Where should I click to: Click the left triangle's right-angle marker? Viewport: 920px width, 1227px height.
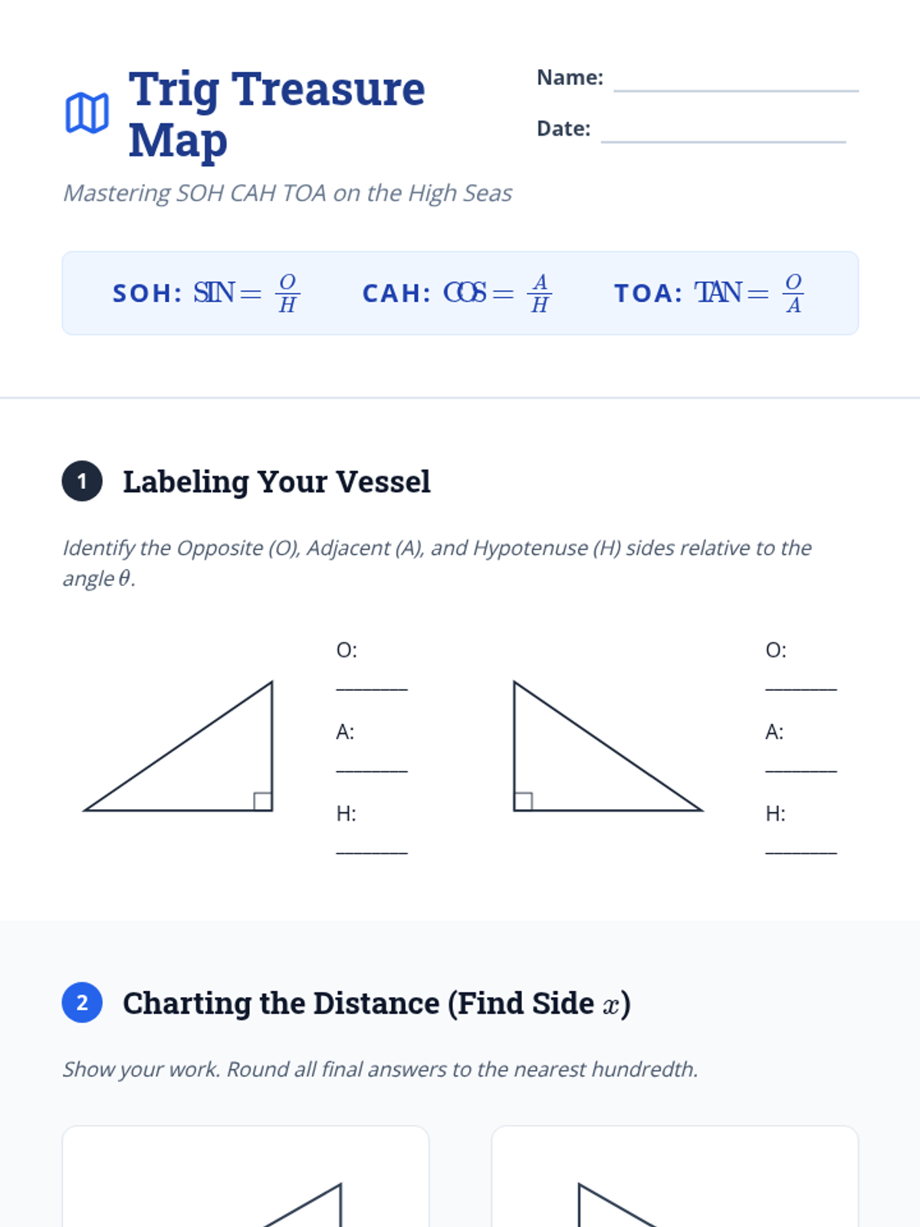[263, 801]
